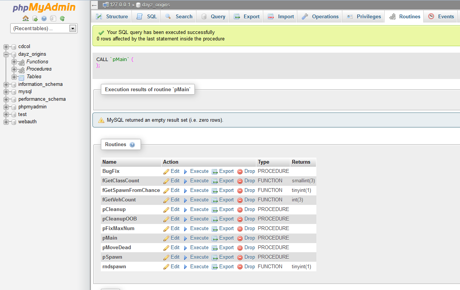
Task: Click the pencil Edit icon for pCleanup
Action: point(166,209)
